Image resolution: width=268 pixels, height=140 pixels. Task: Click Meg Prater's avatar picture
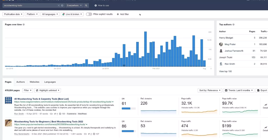point(221,44)
